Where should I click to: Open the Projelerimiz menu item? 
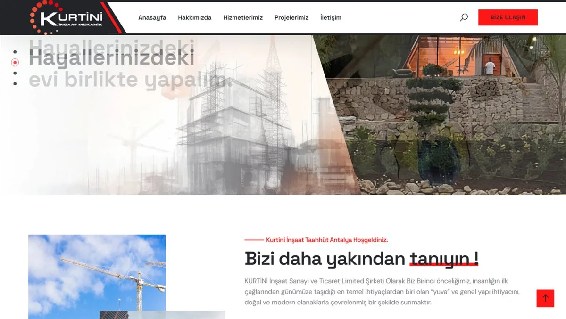[291, 17]
